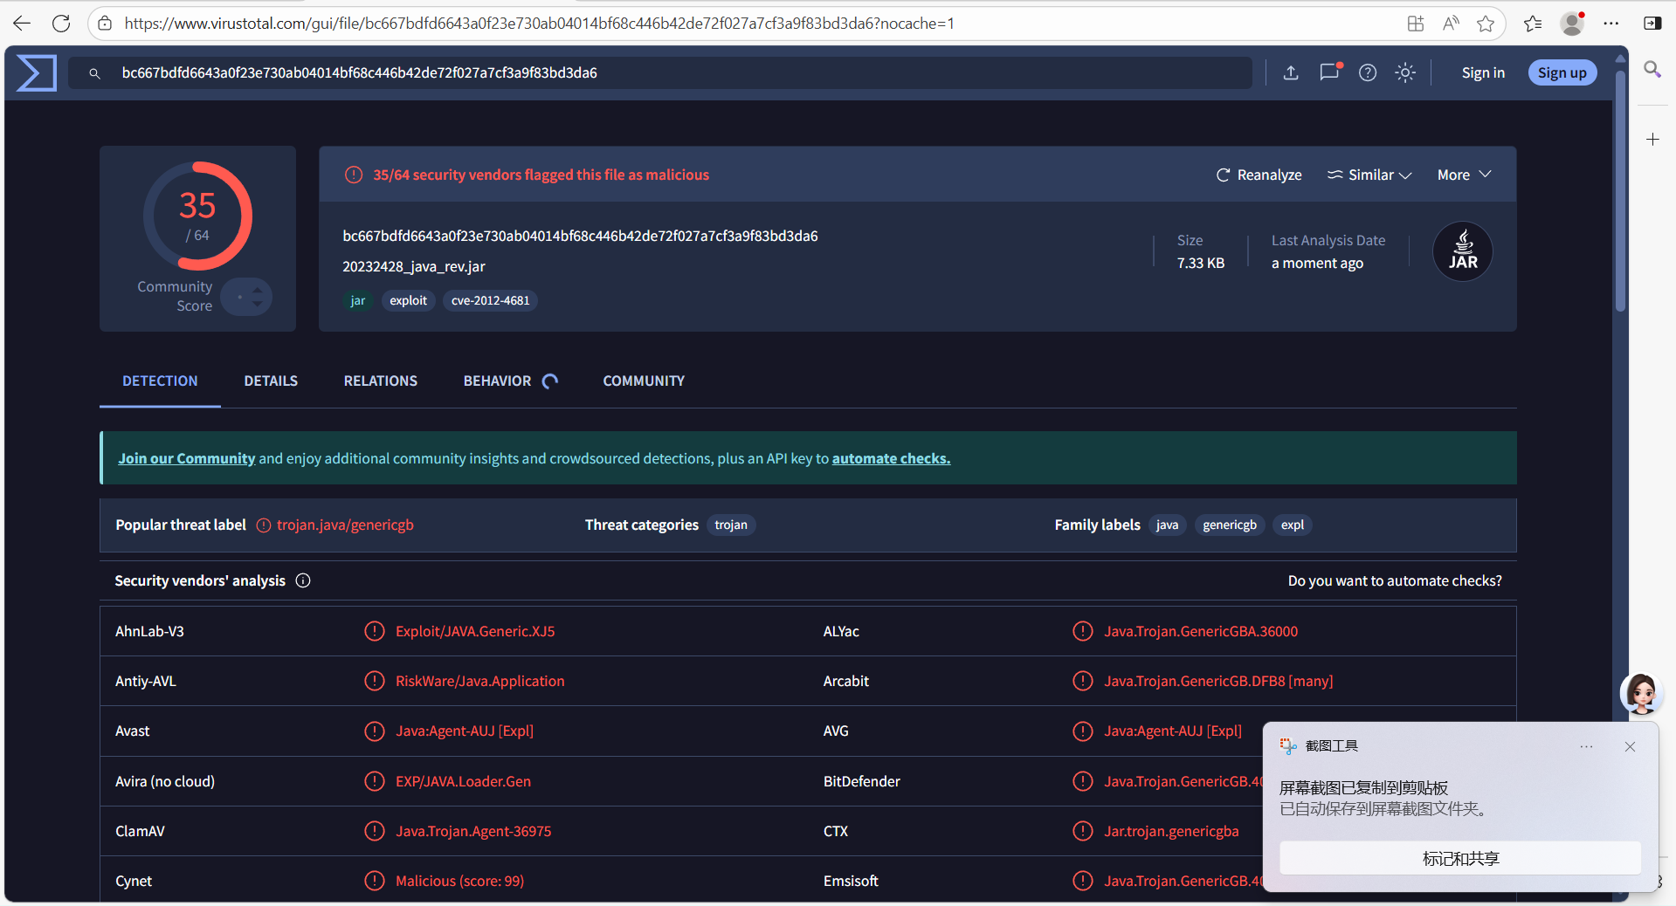The height and width of the screenshot is (906, 1676).
Task: Click the Exploit/JAVA.Generic.XJ5 detection result
Action: 475,631
